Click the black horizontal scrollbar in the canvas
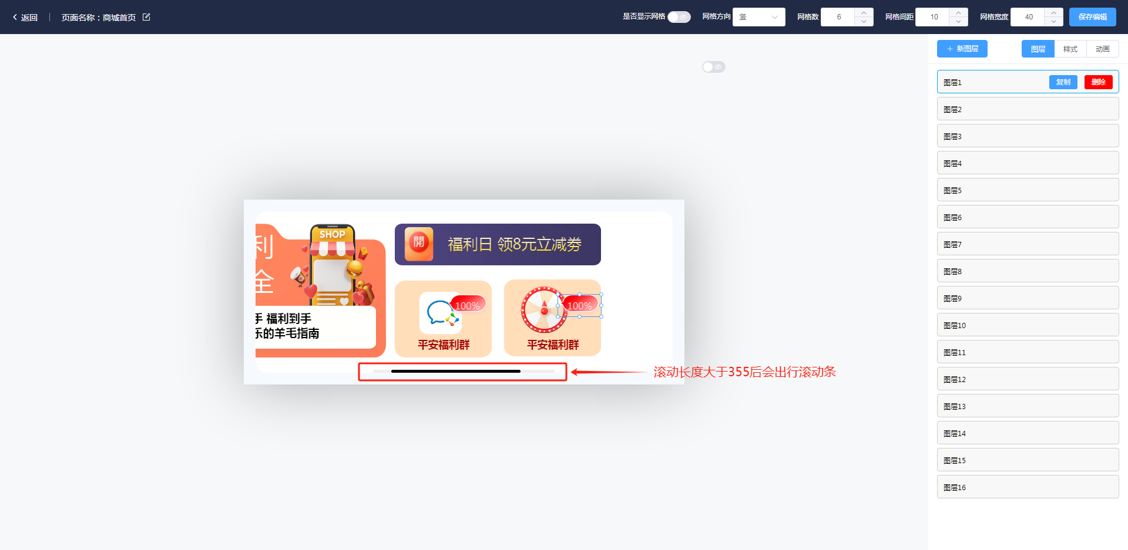Screen dimensions: 1128x550 (455, 372)
